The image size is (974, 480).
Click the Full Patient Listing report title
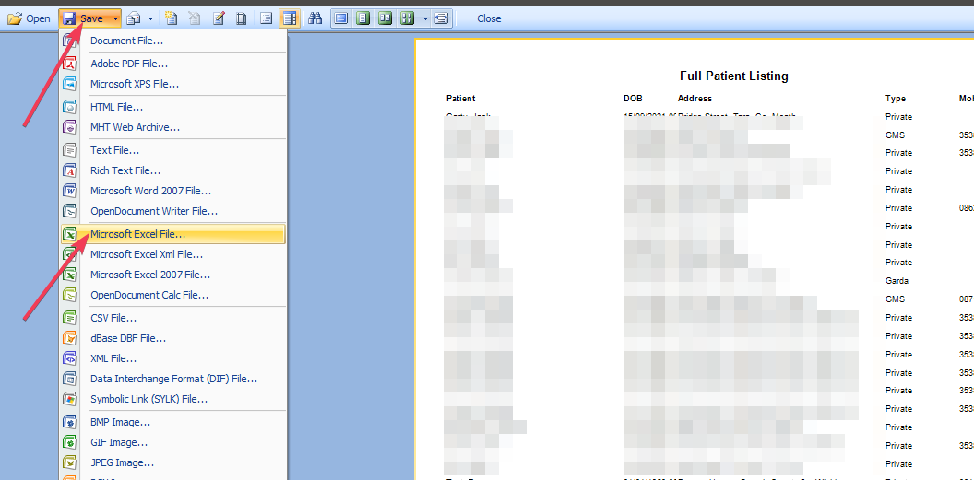coord(733,76)
